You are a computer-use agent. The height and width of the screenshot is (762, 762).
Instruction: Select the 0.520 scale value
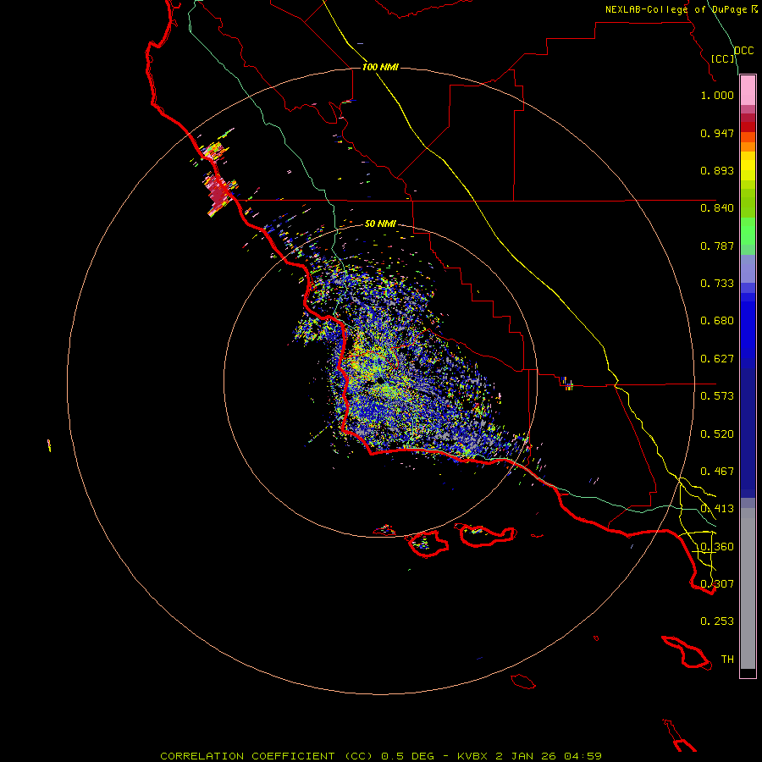(717, 434)
